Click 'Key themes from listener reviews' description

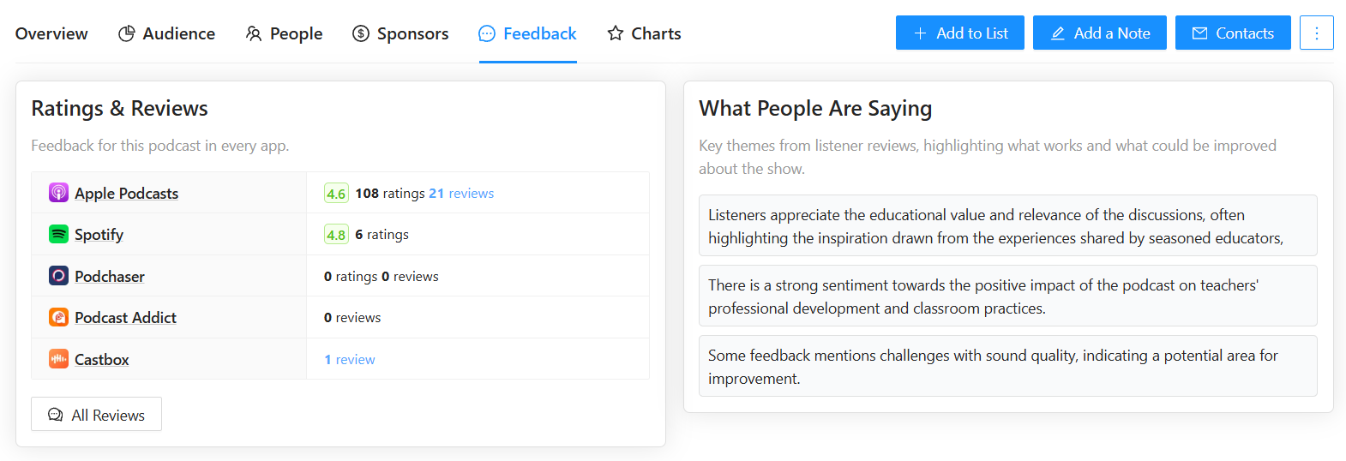pos(988,157)
